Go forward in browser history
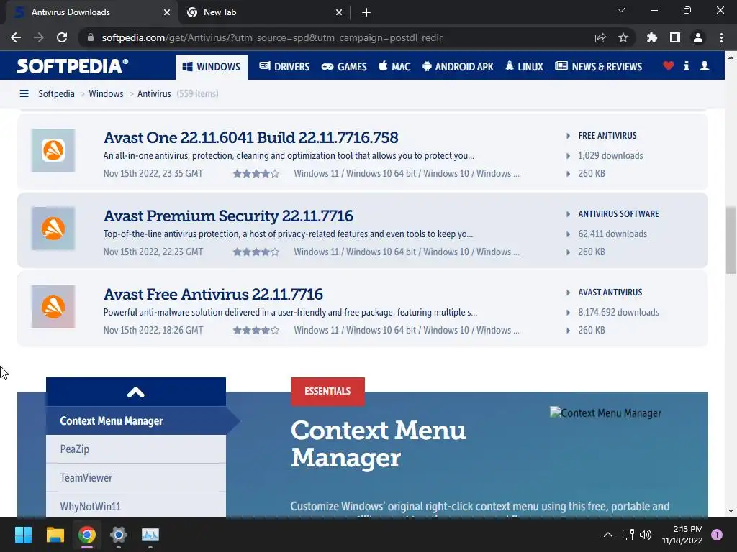The width and height of the screenshot is (737, 552). [x=39, y=37]
